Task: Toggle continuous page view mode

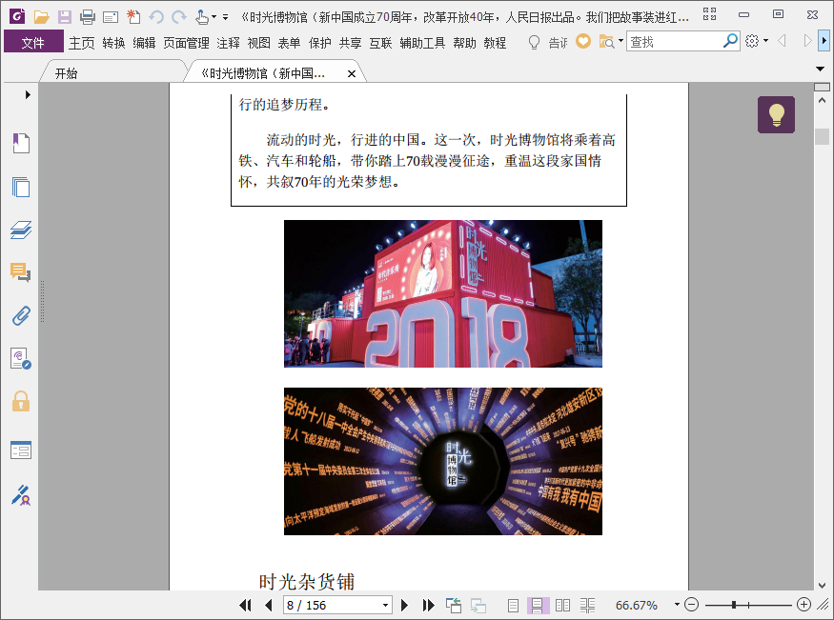Action: 538,605
